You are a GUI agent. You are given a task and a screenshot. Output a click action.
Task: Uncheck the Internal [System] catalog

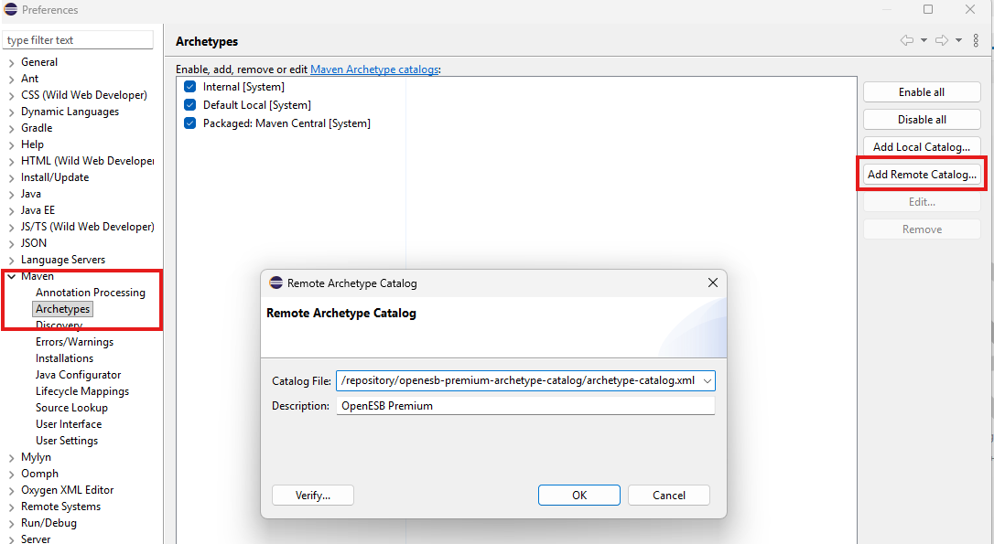click(189, 86)
